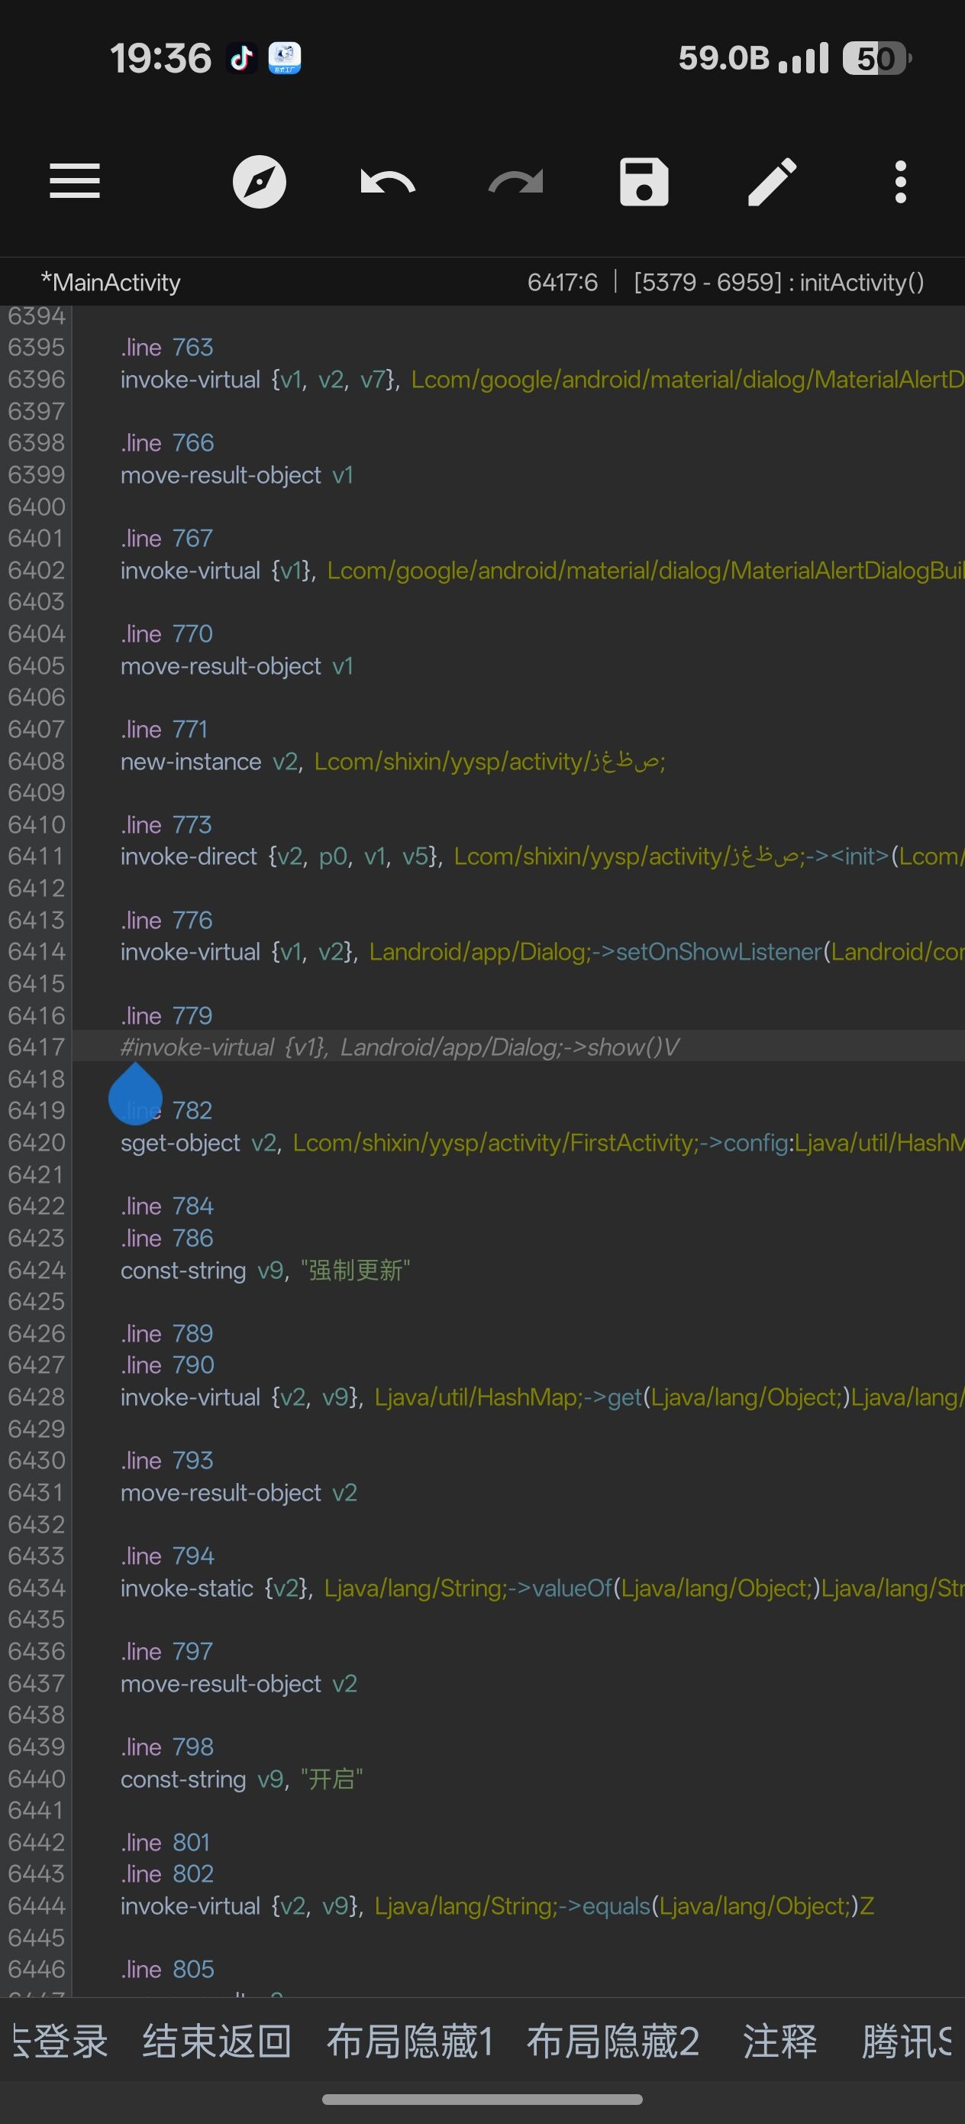
Task: Tap the partially visible 登录 shortcut
Action: 60,2042
